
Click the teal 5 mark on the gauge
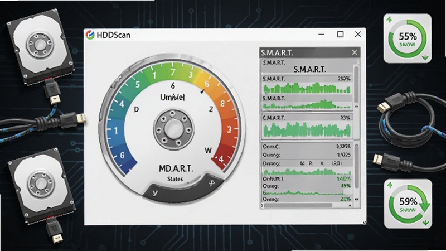tap(138, 85)
